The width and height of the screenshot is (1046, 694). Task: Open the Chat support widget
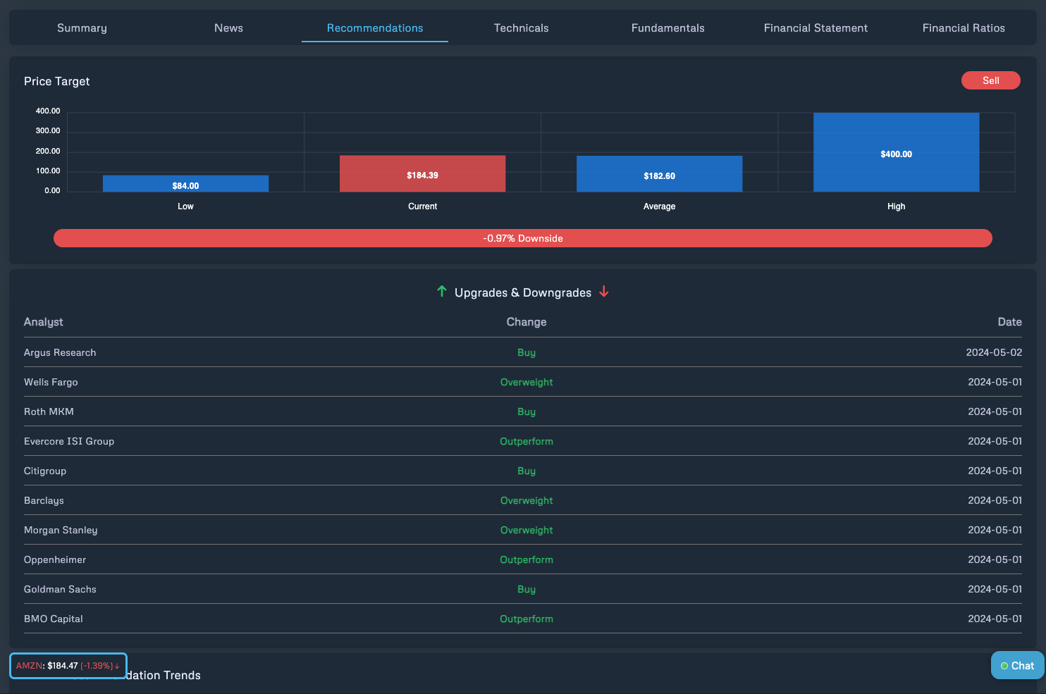coord(1017,665)
